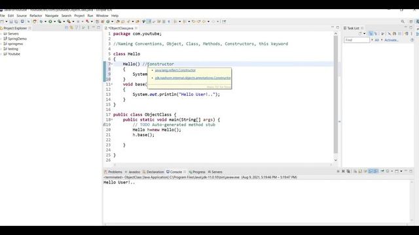Click the Open Perspective icon at top right

click(411, 22)
